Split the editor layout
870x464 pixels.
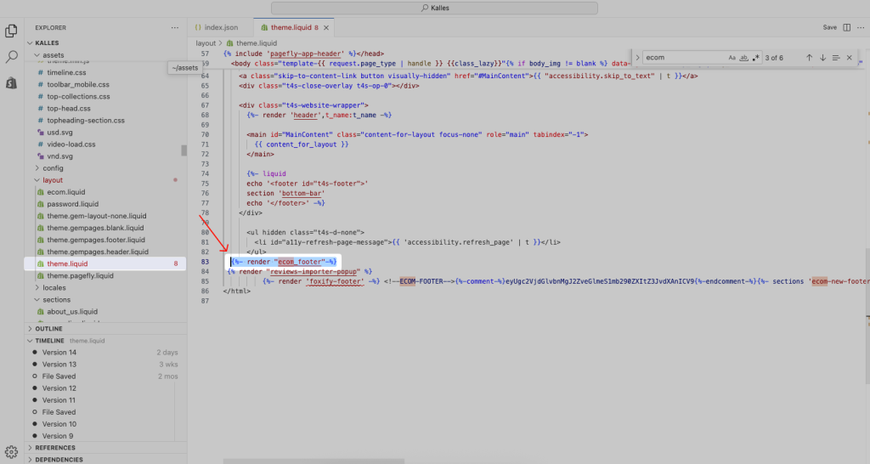(x=847, y=27)
